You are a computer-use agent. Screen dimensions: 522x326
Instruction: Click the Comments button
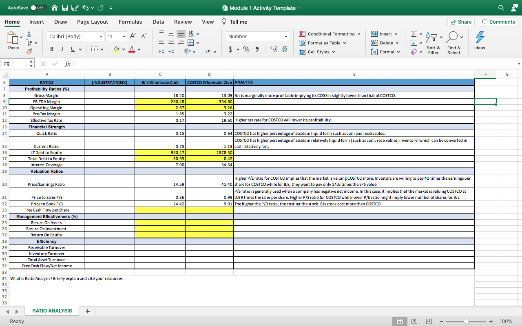498,22
